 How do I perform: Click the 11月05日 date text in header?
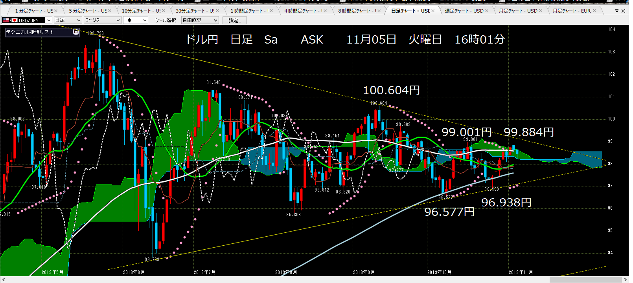(371, 40)
